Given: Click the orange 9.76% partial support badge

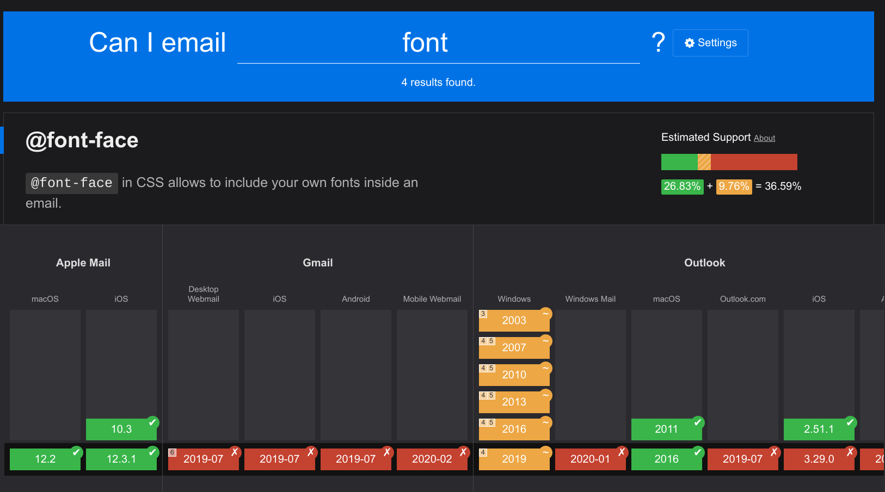Looking at the screenshot, I should [734, 186].
